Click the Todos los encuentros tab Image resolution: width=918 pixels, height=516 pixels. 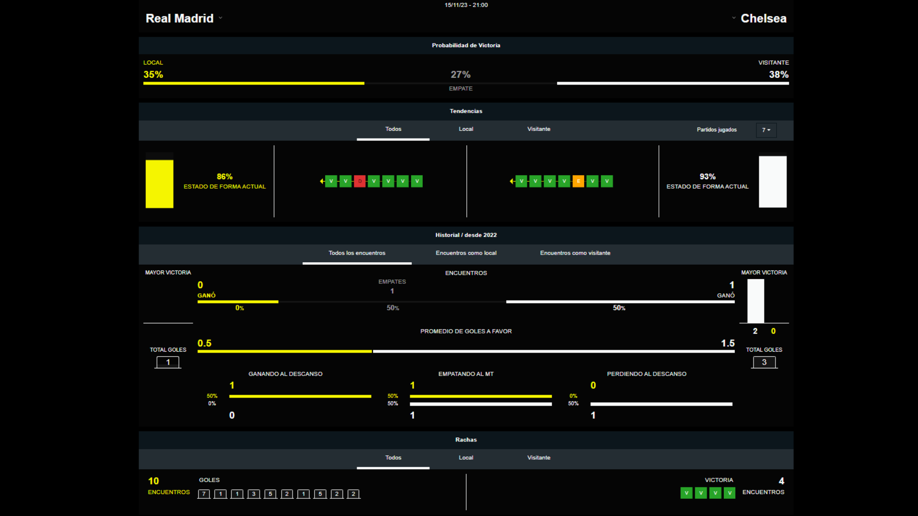tap(357, 253)
